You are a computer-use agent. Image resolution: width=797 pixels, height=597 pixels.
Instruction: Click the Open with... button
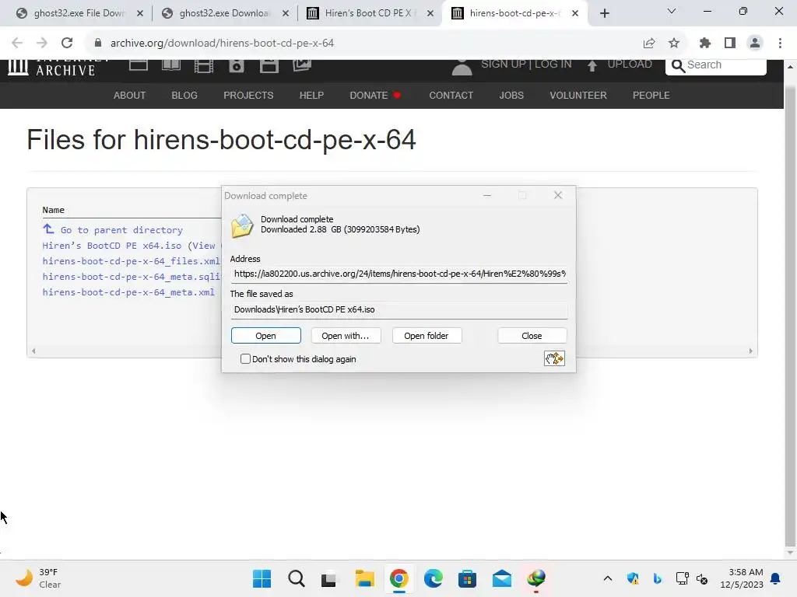tap(346, 336)
